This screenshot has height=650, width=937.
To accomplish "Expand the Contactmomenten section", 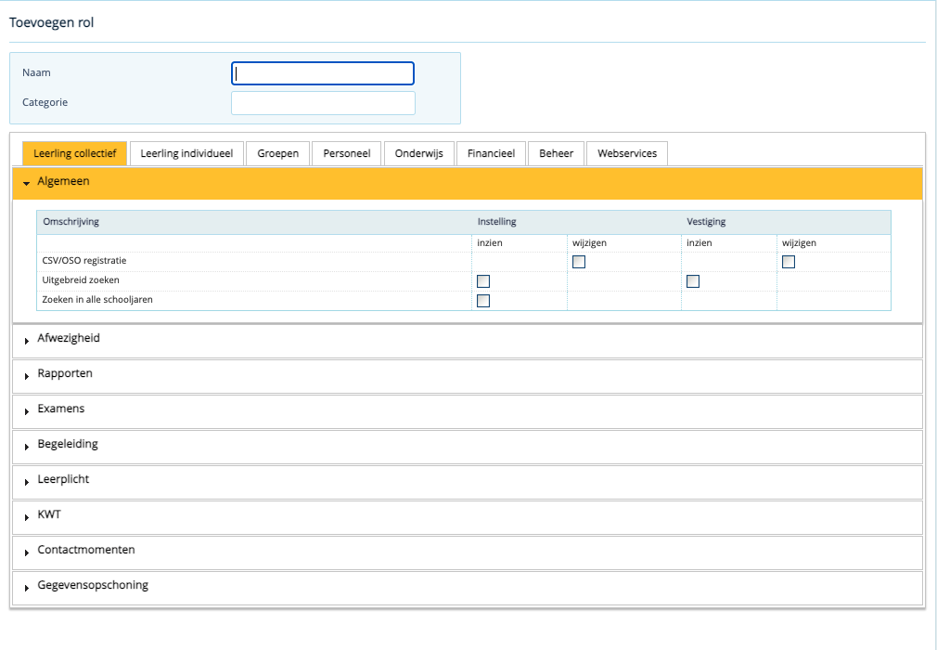I will [468, 553].
